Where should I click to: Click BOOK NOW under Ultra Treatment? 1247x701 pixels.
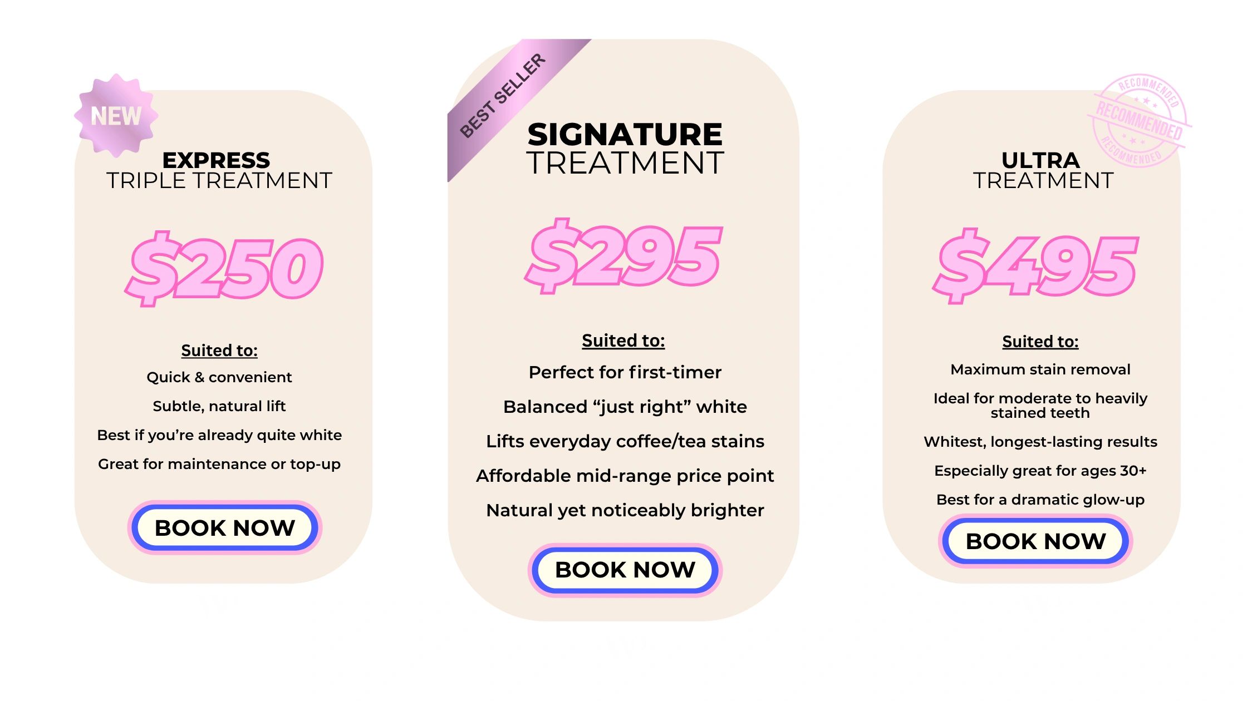click(1035, 541)
